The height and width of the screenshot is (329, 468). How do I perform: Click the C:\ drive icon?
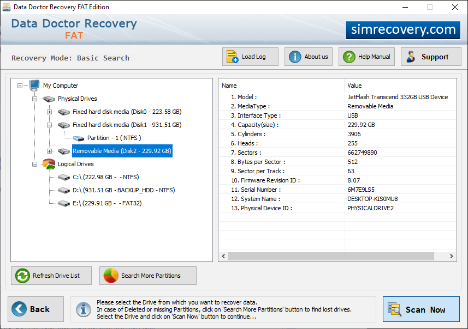pyautogui.click(x=64, y=178)
